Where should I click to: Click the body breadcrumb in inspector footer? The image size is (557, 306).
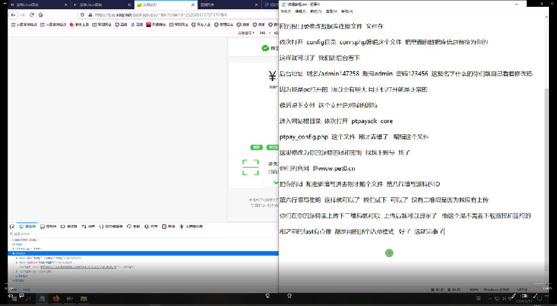click(x=27, y=289)
